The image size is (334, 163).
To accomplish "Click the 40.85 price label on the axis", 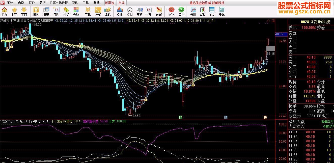I will pos(281,34).
